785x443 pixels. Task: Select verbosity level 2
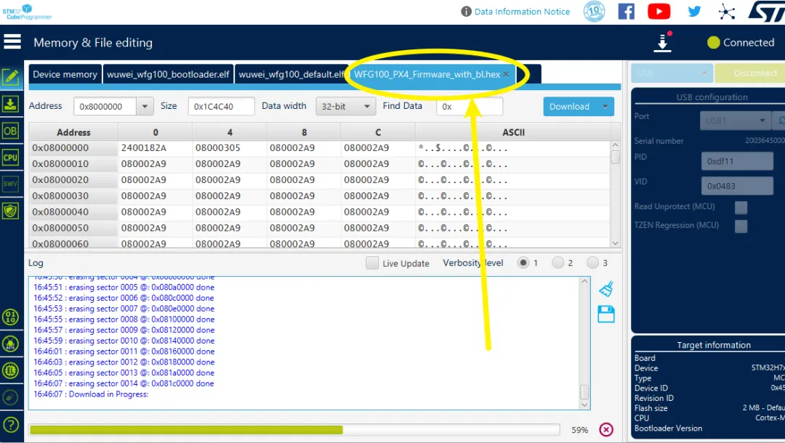557,262
